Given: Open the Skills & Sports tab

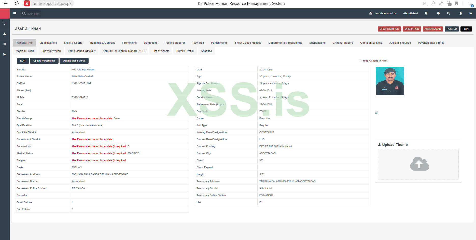Looking at the screenshot, I should (x=73, y=43).
